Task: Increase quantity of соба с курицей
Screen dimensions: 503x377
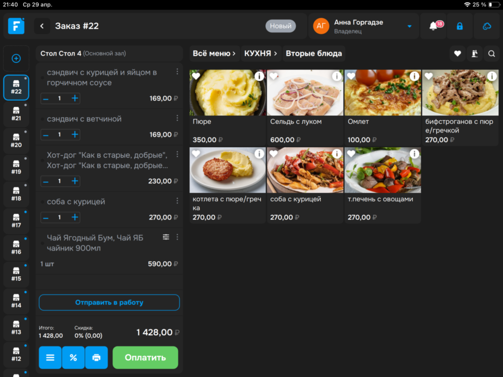Action: click(x=75, y=217)
